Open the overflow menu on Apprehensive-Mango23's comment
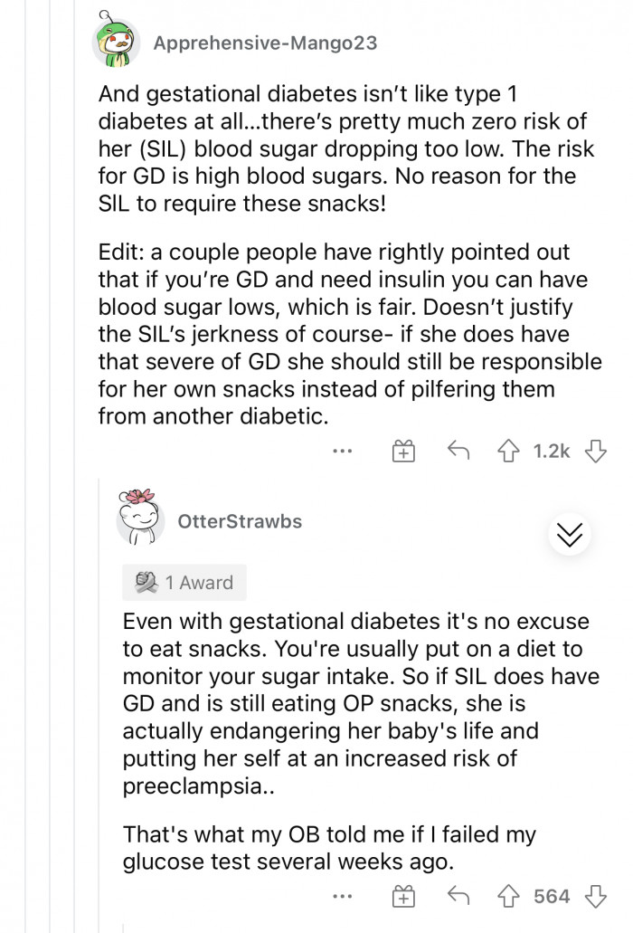The image size is (633, 933). coord(343,450)
